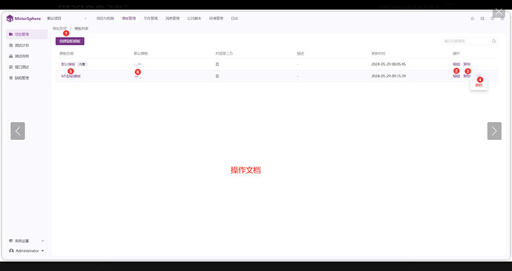Toggle default template switch for 默认模板 row
Image resolution: width=512 pixels, height=271 pixels.
tap(138, 64)
